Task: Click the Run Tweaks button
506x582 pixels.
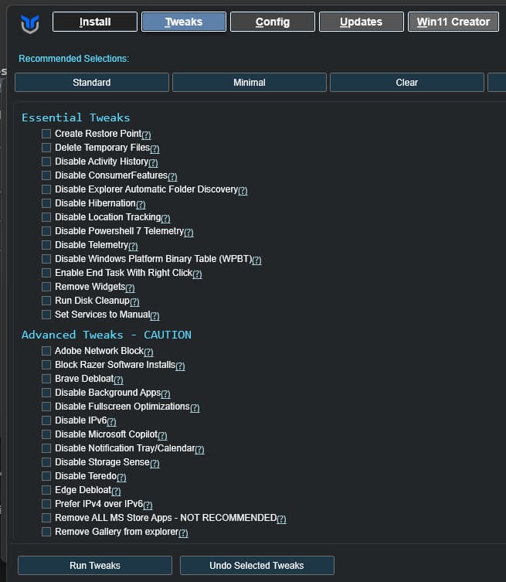Action: pyautogui.click(x=95, y=565)
